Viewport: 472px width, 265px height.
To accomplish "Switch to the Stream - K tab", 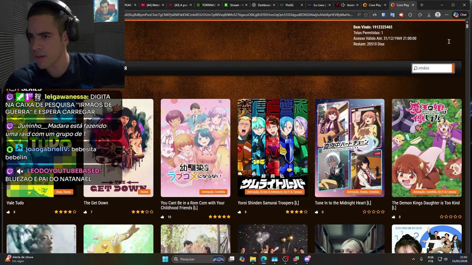I will point(236,5).
